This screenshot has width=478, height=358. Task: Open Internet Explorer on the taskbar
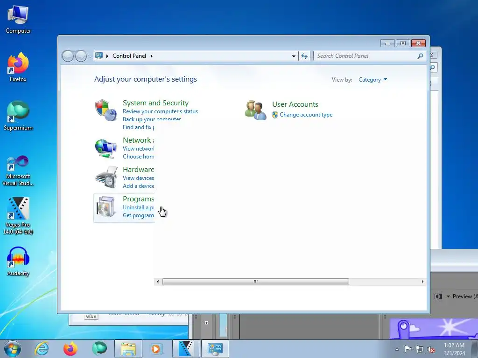click(42, 349)
